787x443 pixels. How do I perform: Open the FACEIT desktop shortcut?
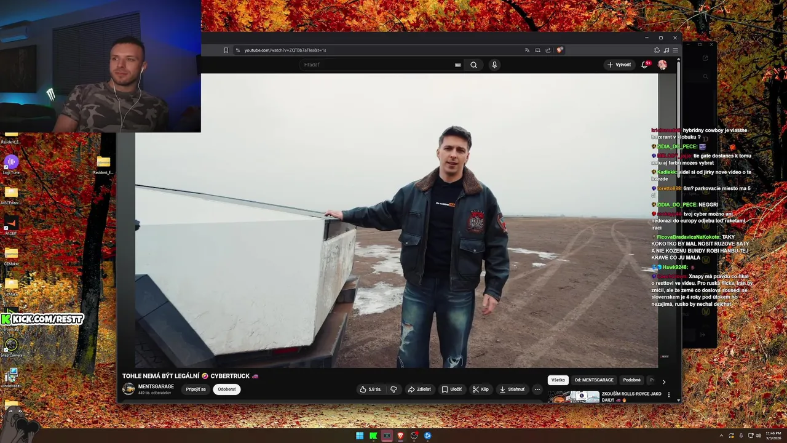[10, 225]
